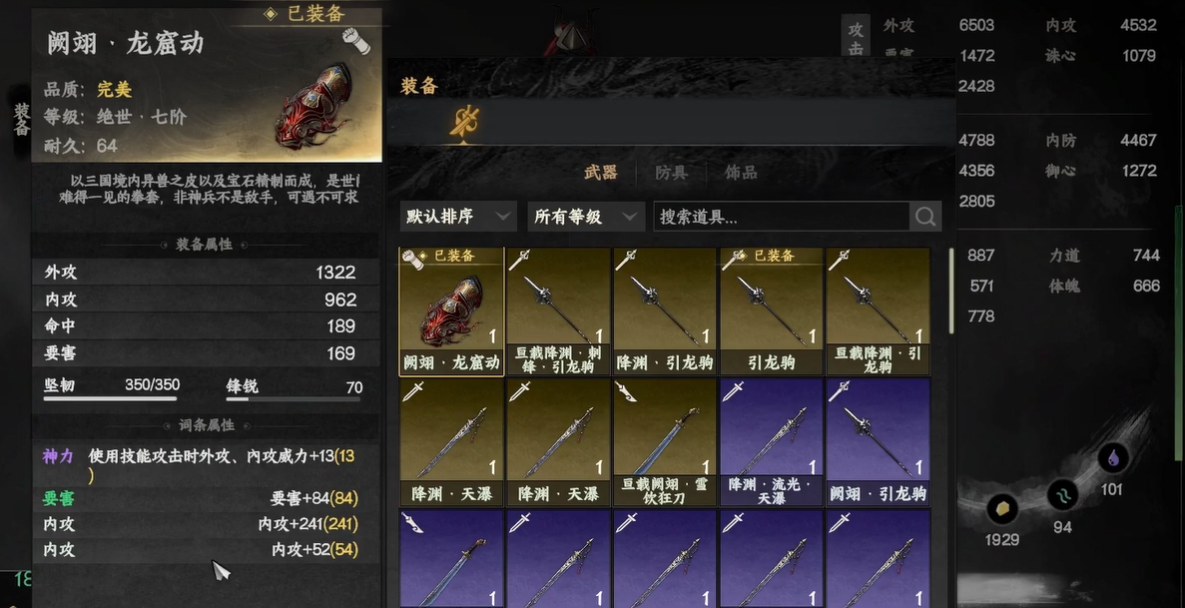
Task: Select the 亘载阙翊·雪饮狂刀 blade item
Action: click(665, 442)
